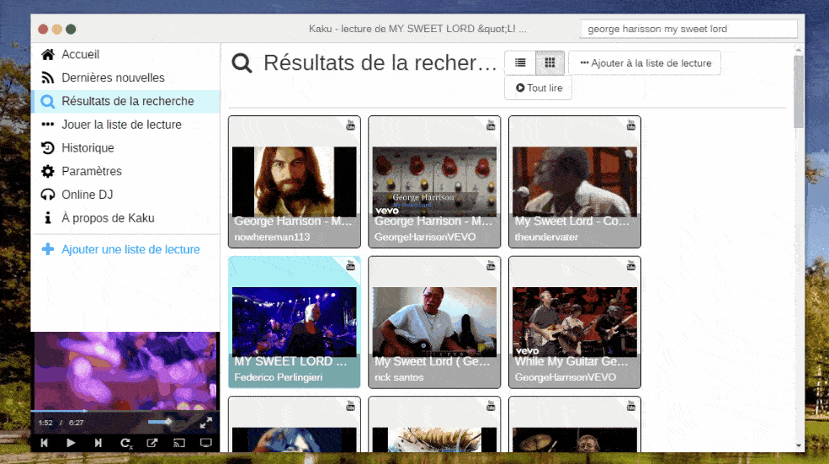Open the Accueil home page

click(125, 55)
